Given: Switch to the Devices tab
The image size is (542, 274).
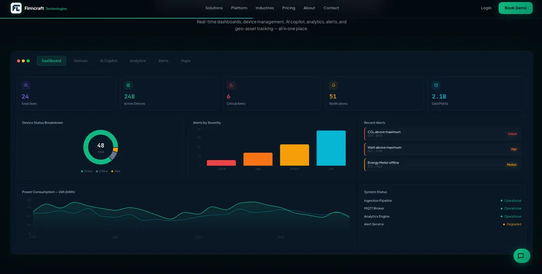Looking at the screenshot, I should pos(80,61).
